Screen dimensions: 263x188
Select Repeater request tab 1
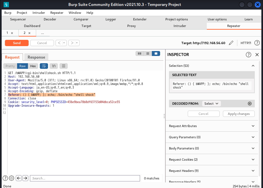tap(7, 33)
